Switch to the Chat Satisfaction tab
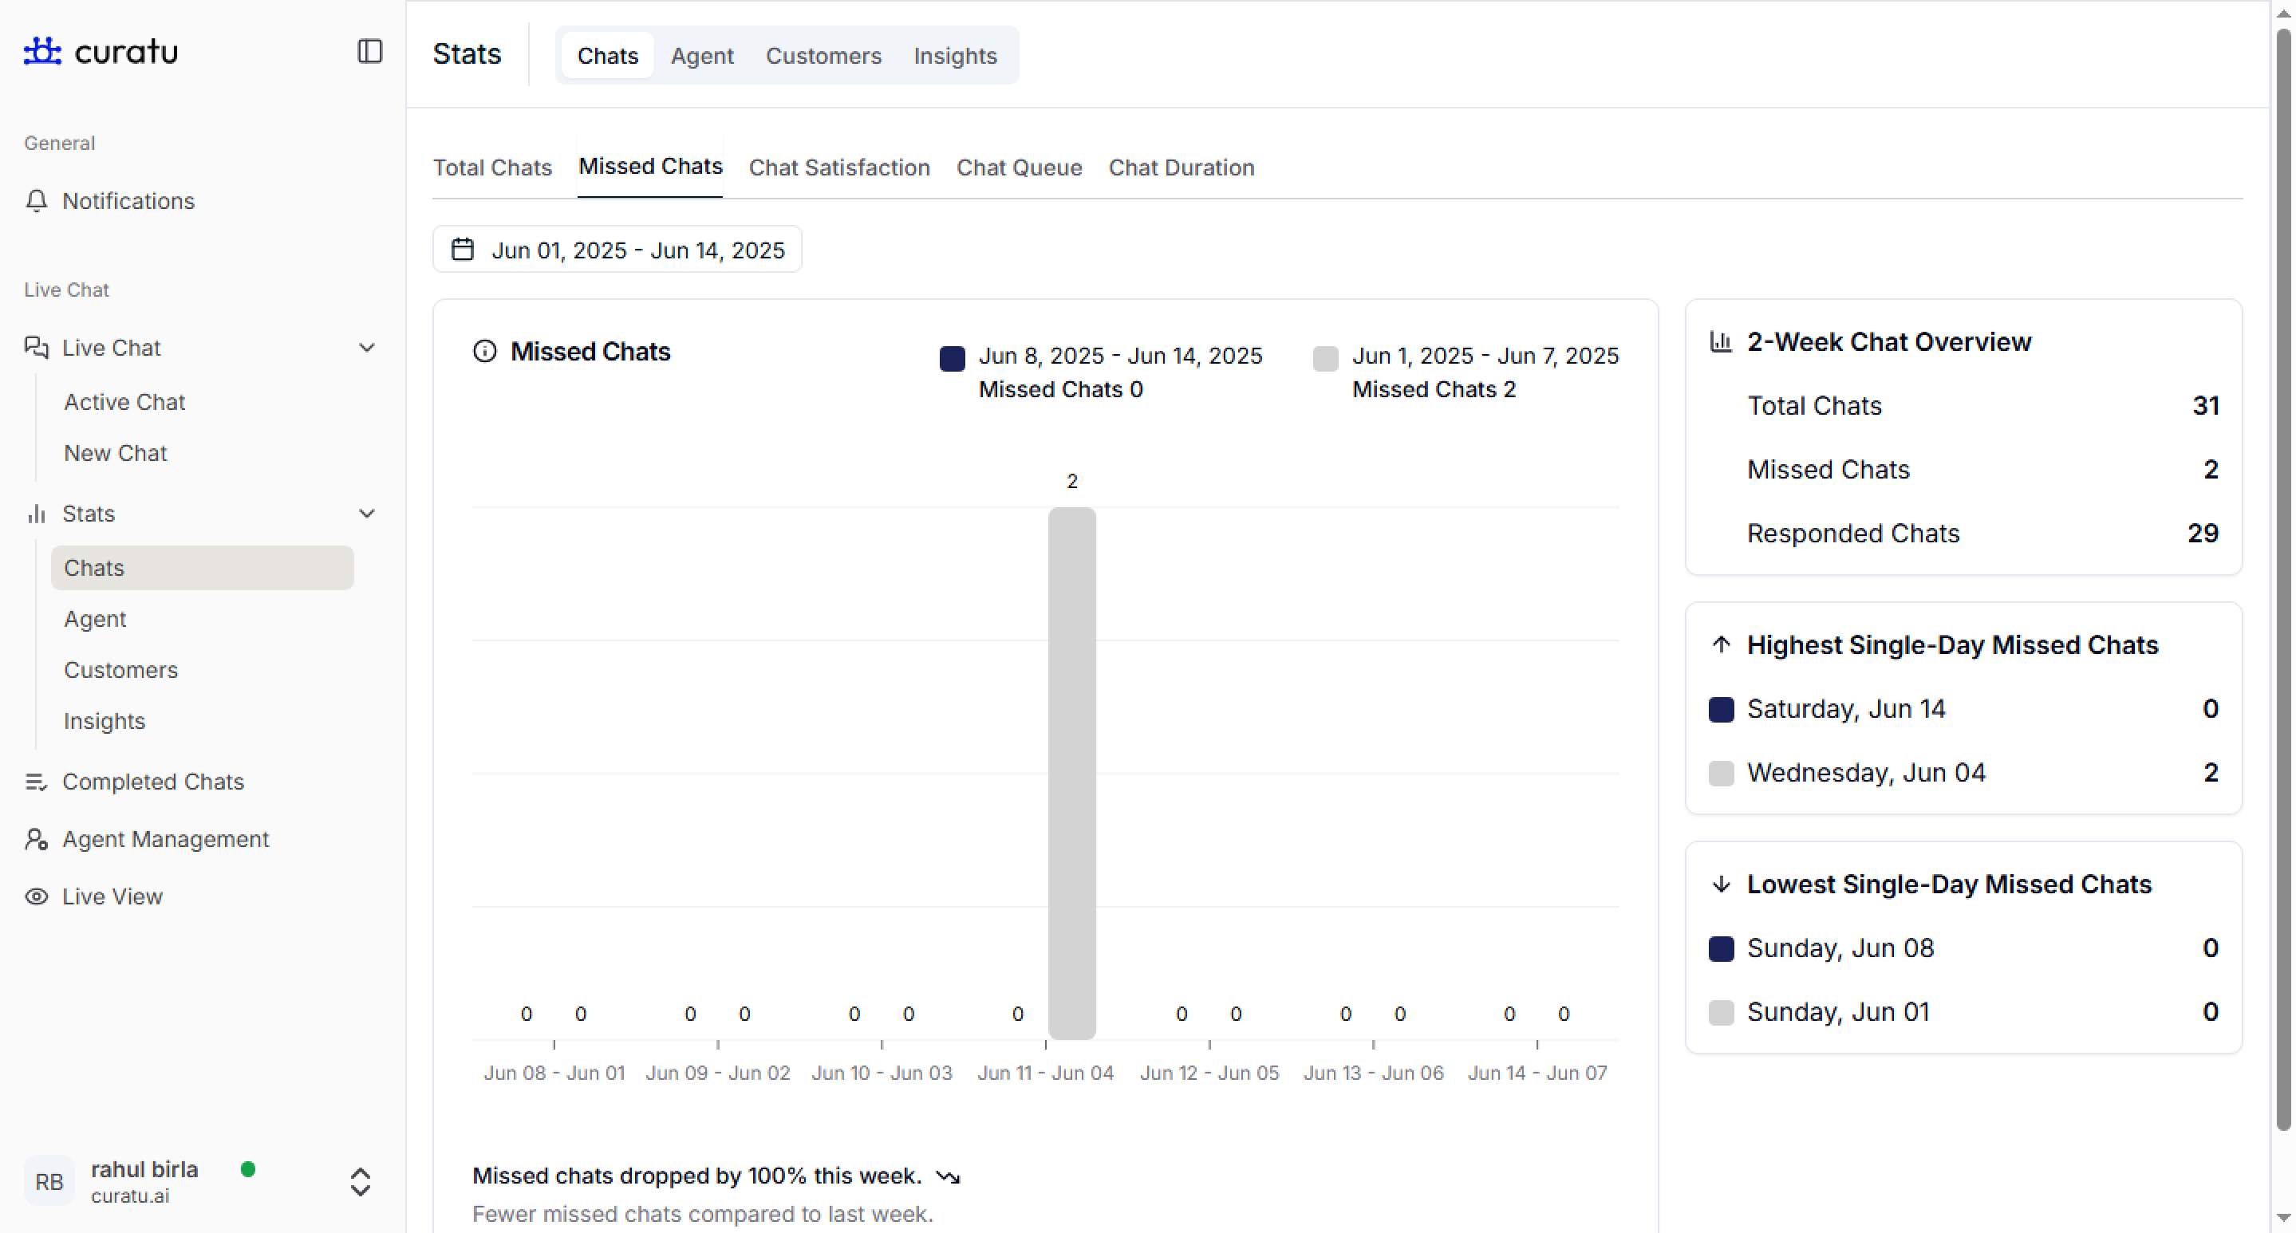Viewport: 2296px width, 1233px height. [x=838, y=167]
